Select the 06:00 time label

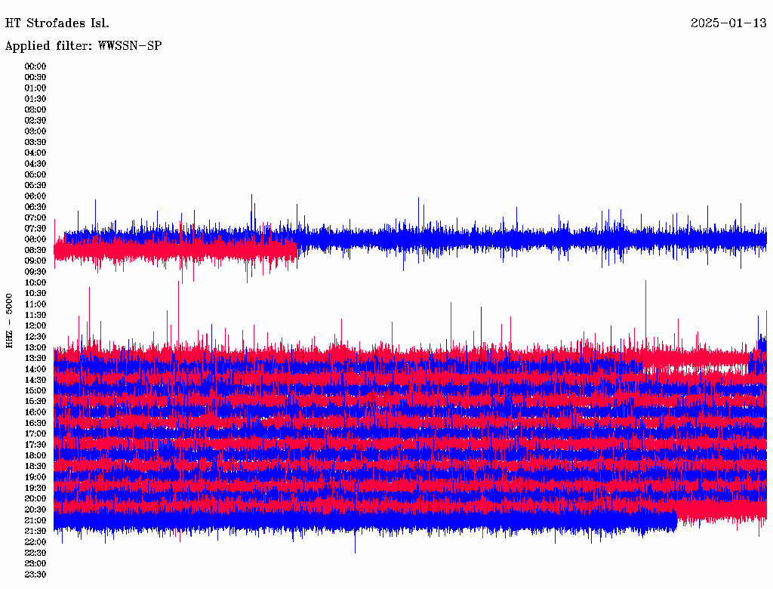[35, 196]
